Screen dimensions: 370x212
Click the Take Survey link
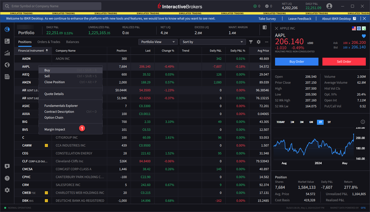pyautogui.click(x=267, y=18)
